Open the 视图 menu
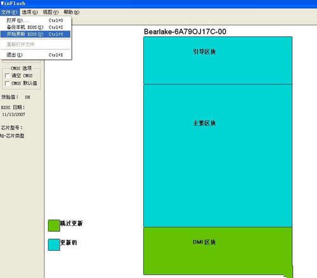This screenshot has width=317, height=278. (x=51, y=12)
